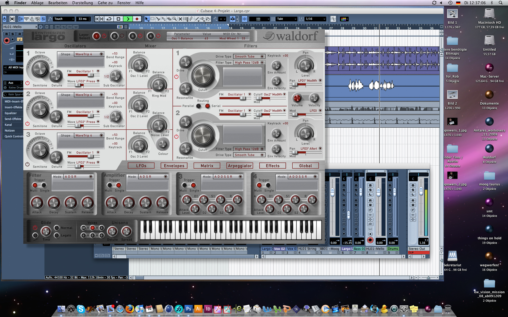Click the record enable button on HL01-Mello track

pyautogui.click(x=7, y=40)
